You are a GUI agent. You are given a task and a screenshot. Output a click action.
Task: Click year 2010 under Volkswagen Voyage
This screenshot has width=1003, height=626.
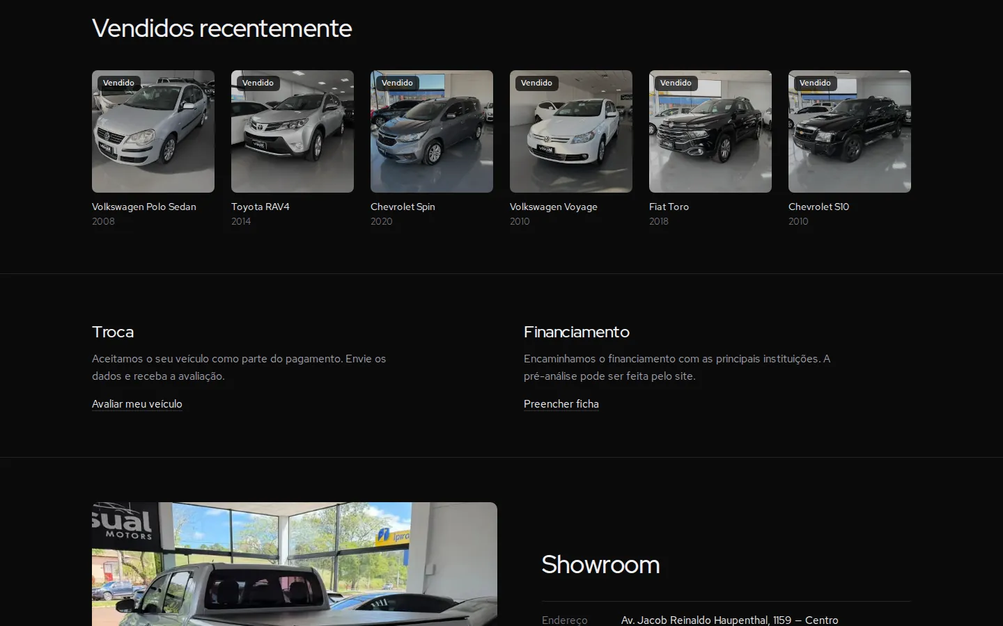520,221
